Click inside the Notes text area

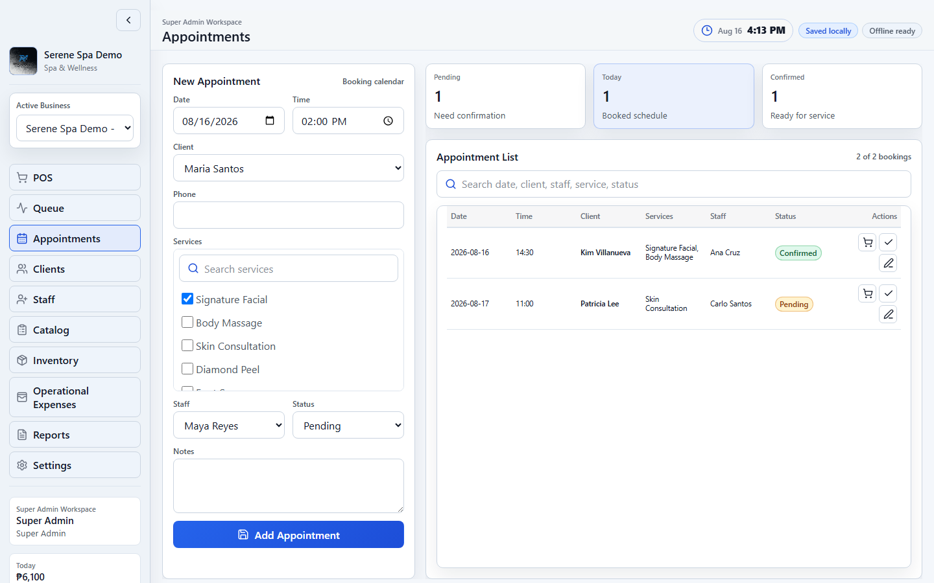(x=289, y=486)
